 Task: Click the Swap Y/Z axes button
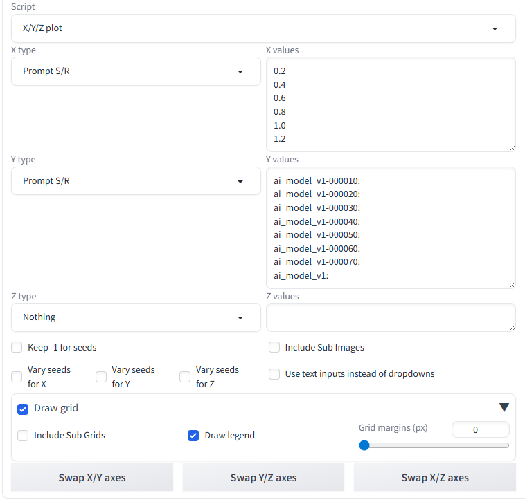(x=263, y=478)
